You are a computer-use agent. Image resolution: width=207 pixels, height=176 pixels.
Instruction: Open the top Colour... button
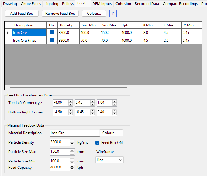pos(94,14)
